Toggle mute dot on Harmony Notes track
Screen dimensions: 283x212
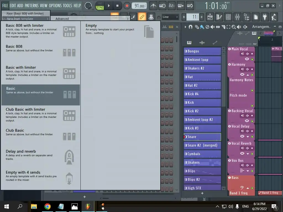252,90
